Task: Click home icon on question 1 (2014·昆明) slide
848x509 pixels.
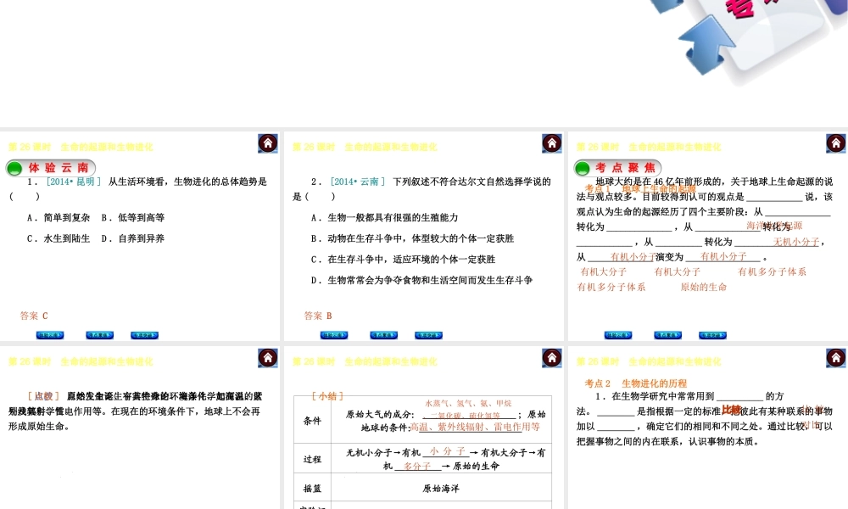Action: [268, 143]
